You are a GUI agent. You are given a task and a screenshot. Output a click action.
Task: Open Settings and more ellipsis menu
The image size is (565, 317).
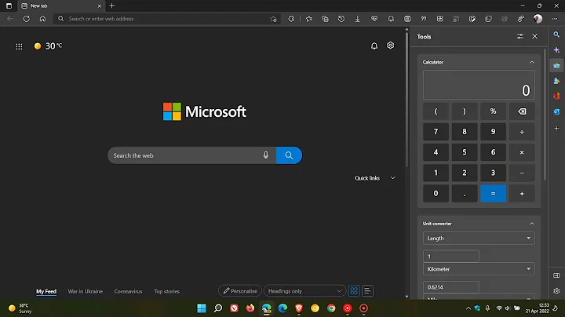click(x=555, y=19)
